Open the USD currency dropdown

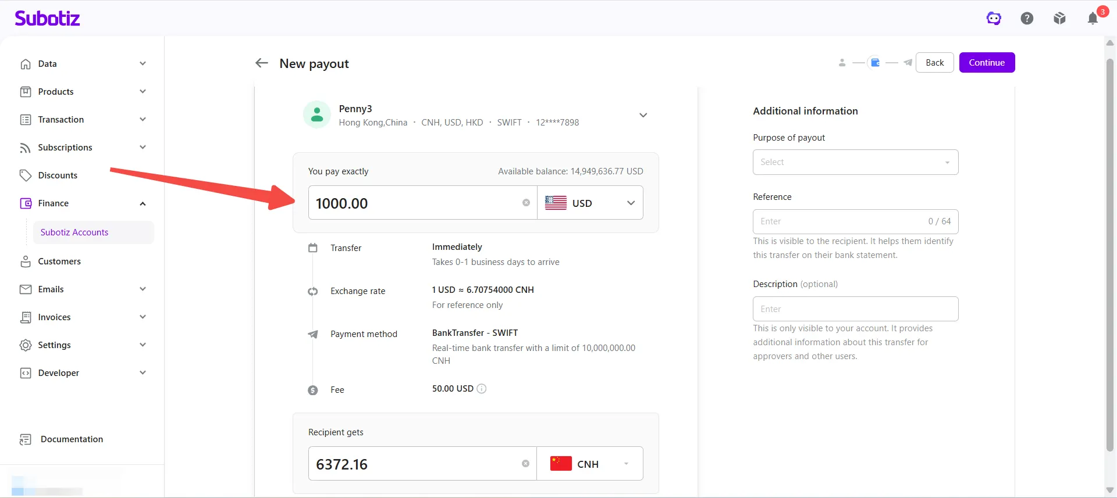(590, 203)
